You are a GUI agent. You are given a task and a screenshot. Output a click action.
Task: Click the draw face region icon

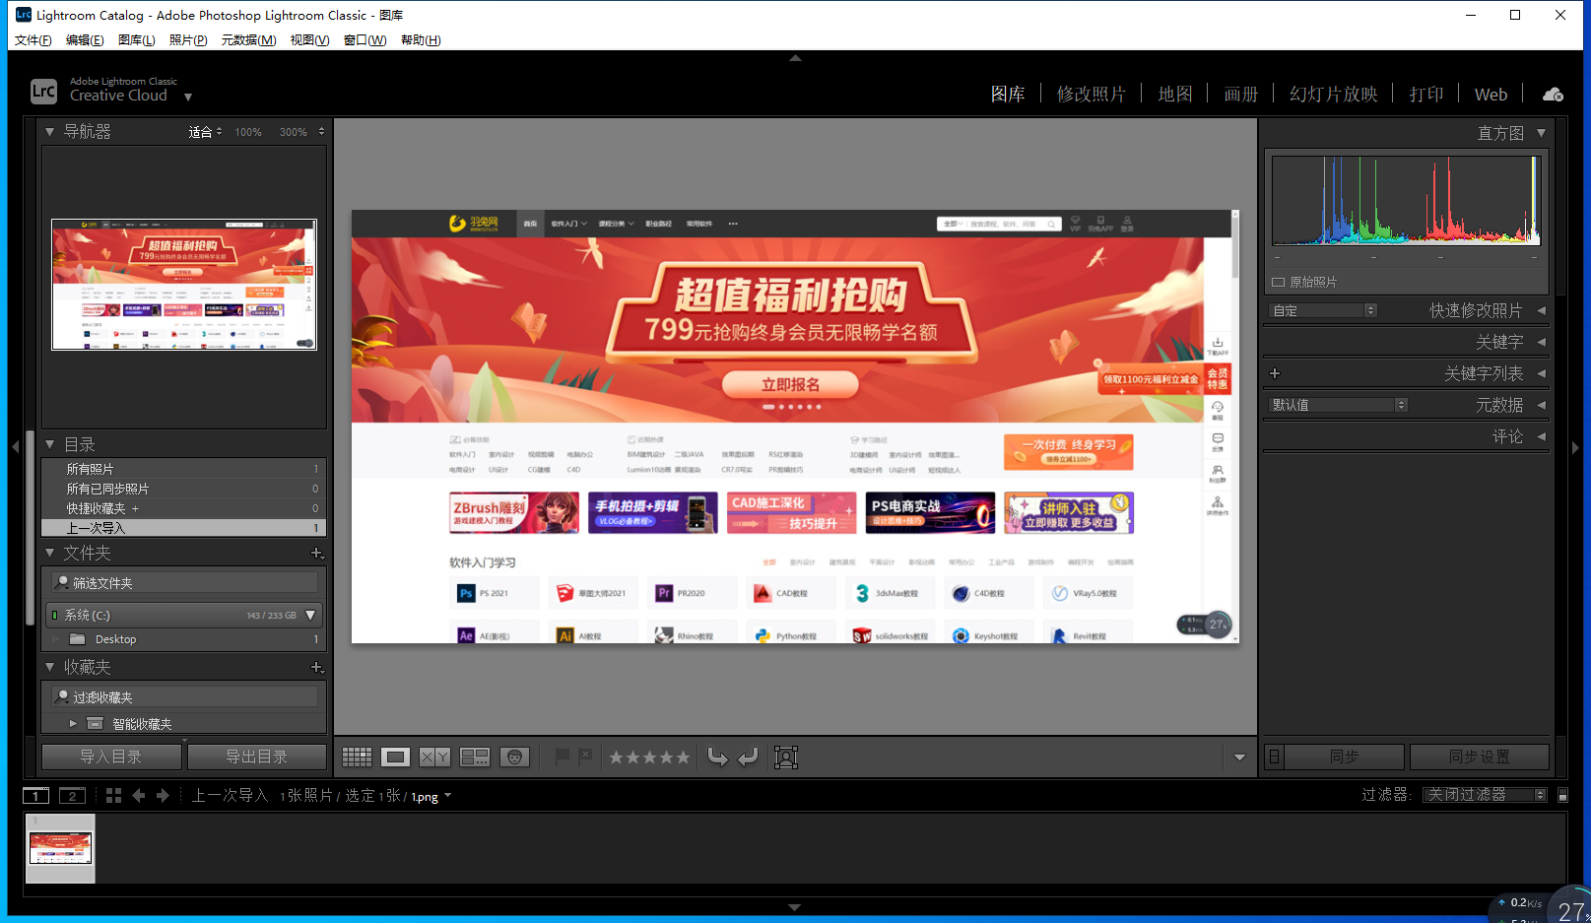[x=785, y=757]
